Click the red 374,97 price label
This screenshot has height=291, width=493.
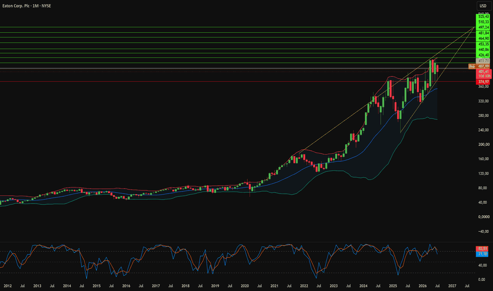[483, 82]
